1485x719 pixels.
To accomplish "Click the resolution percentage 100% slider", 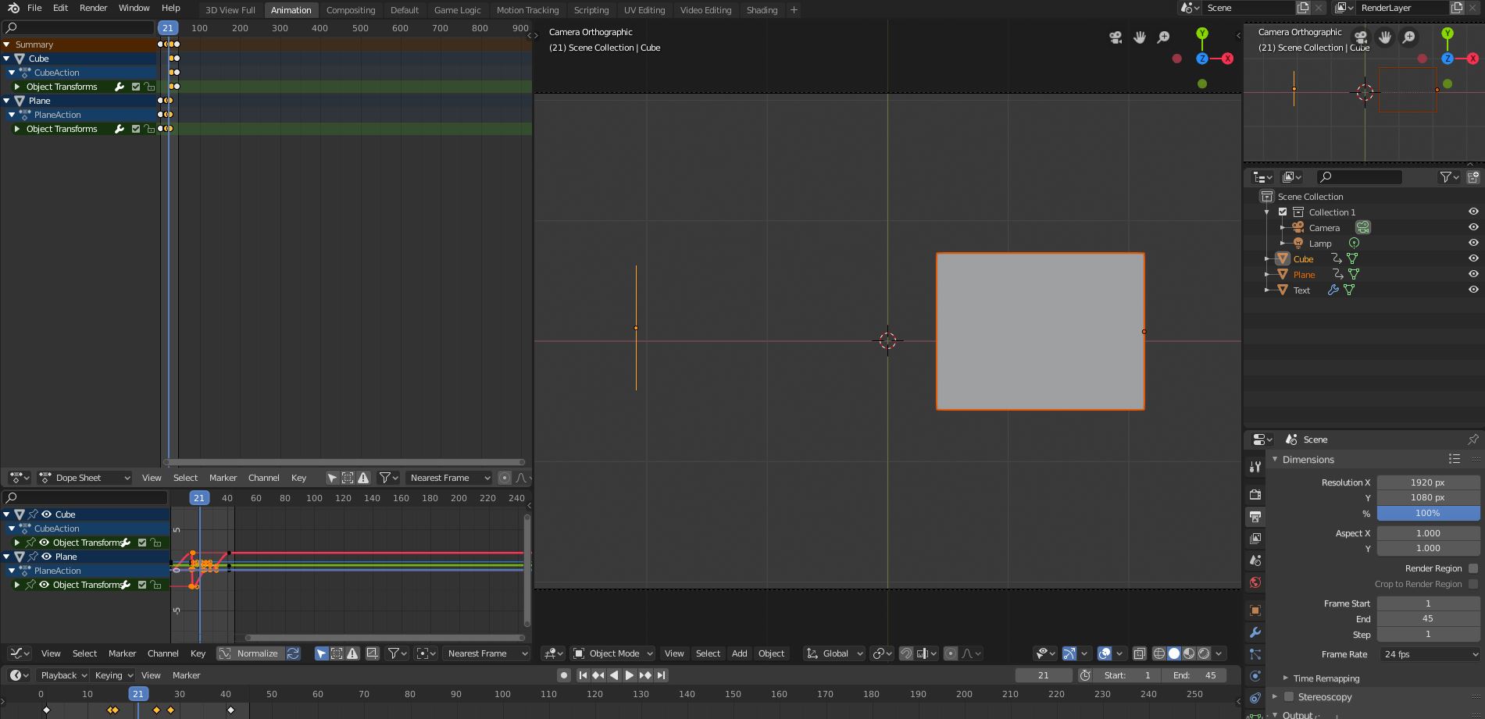I will (1427, 513).
